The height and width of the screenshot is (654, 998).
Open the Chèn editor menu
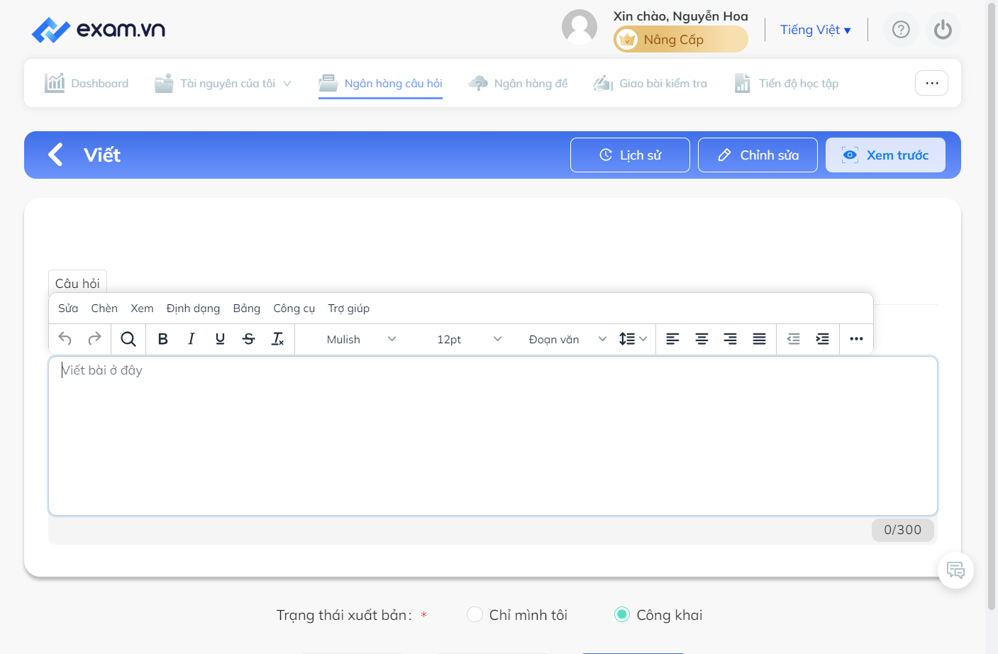tap(104, 309)
